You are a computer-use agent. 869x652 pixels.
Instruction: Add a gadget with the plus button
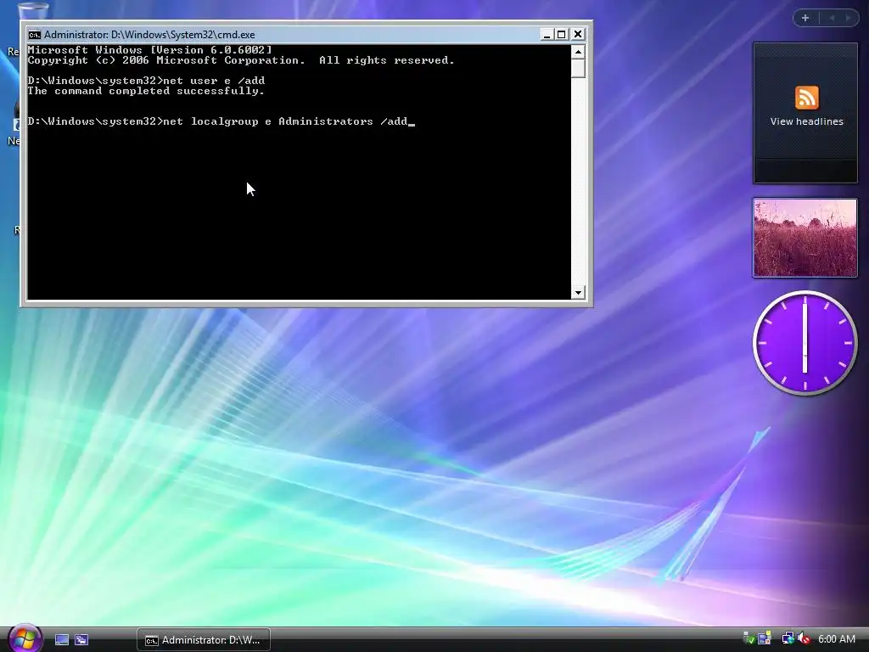click(x=805, y=18)
